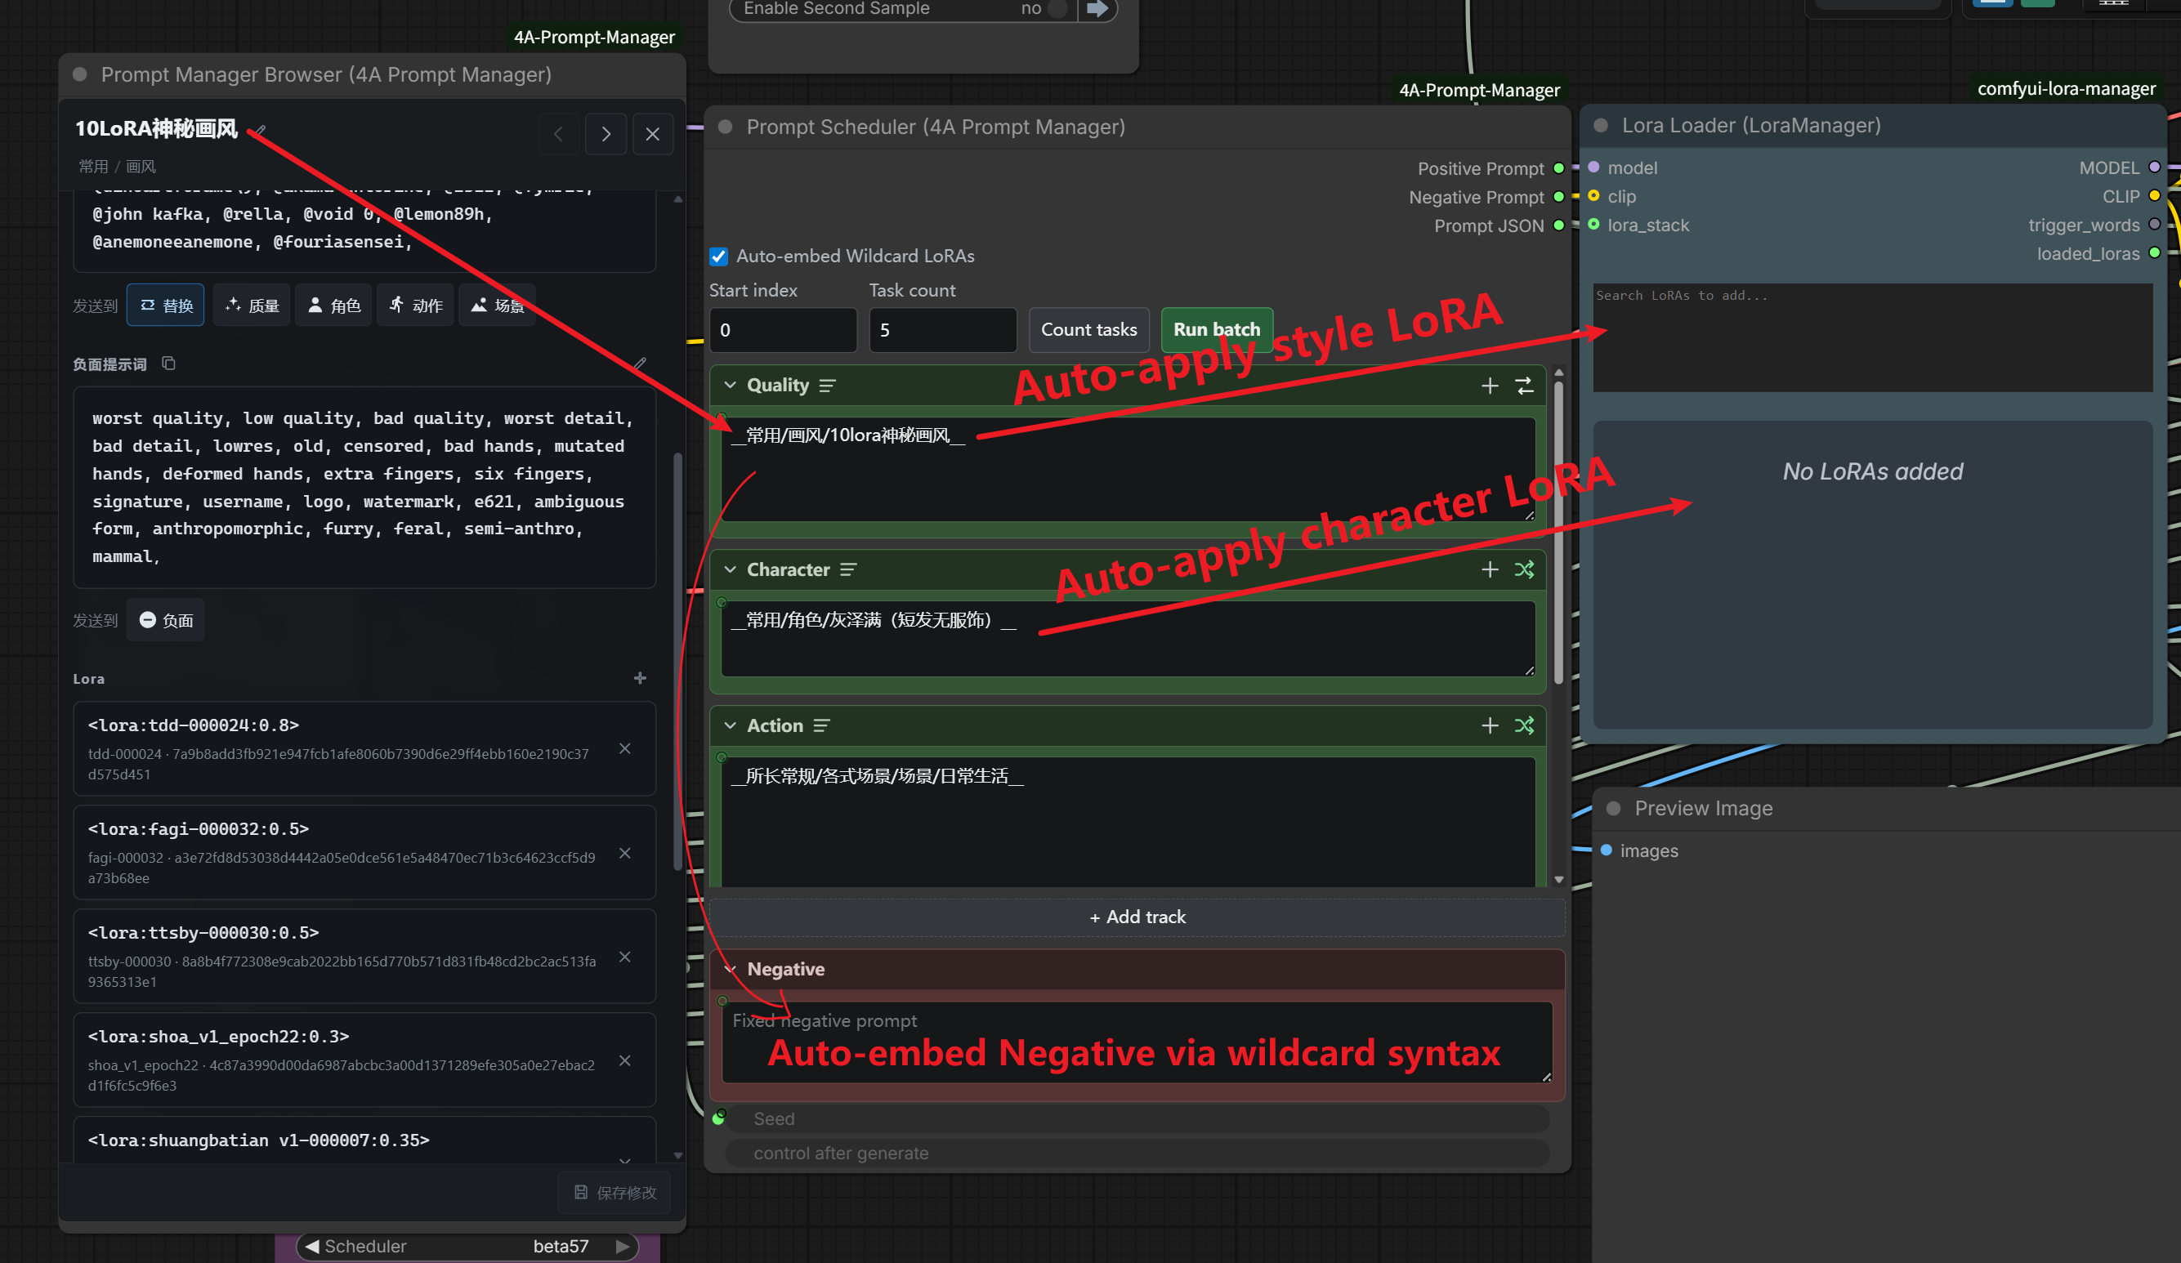
Task: Collapse Prompt Scheduler node dot
Action: (726, 127)
